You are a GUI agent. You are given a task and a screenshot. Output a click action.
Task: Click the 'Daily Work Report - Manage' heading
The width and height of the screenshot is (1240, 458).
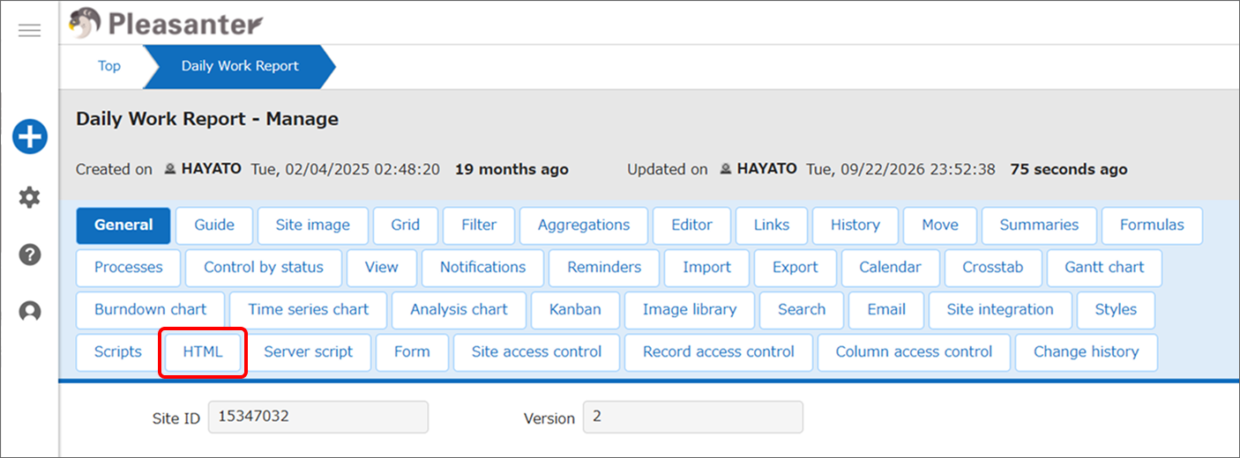207,119
